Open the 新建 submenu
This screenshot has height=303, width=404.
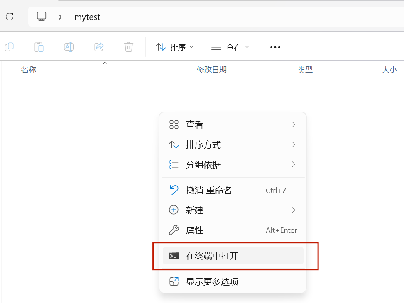(233, 210)
